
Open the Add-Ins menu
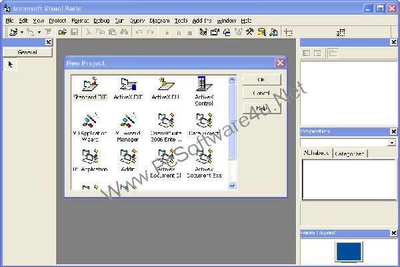tap(202, 21)
